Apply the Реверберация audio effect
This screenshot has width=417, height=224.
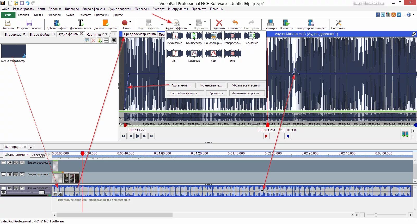click(232, 36)
